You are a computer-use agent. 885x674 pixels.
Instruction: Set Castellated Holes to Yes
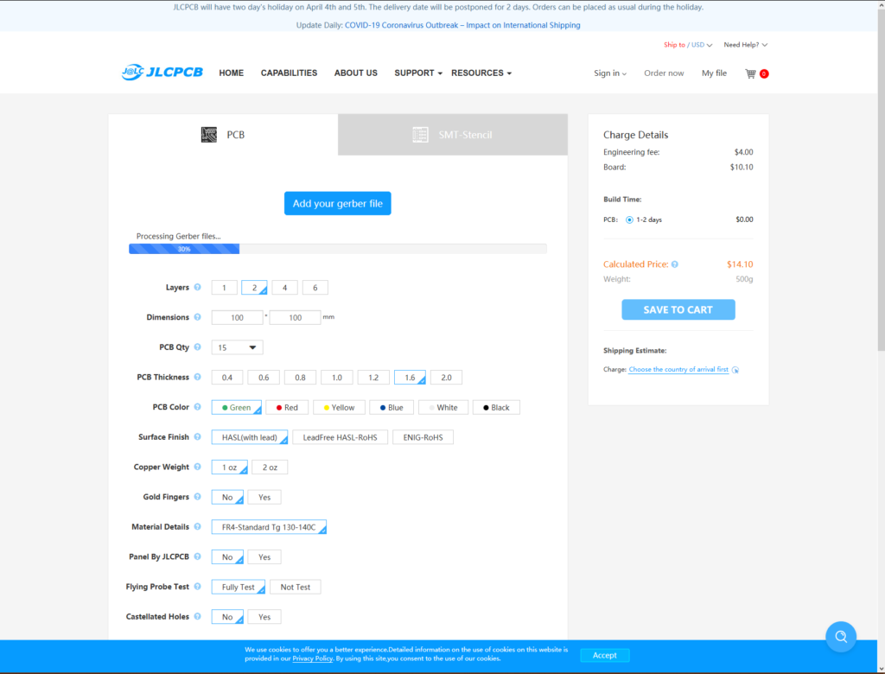coord(264,617)
